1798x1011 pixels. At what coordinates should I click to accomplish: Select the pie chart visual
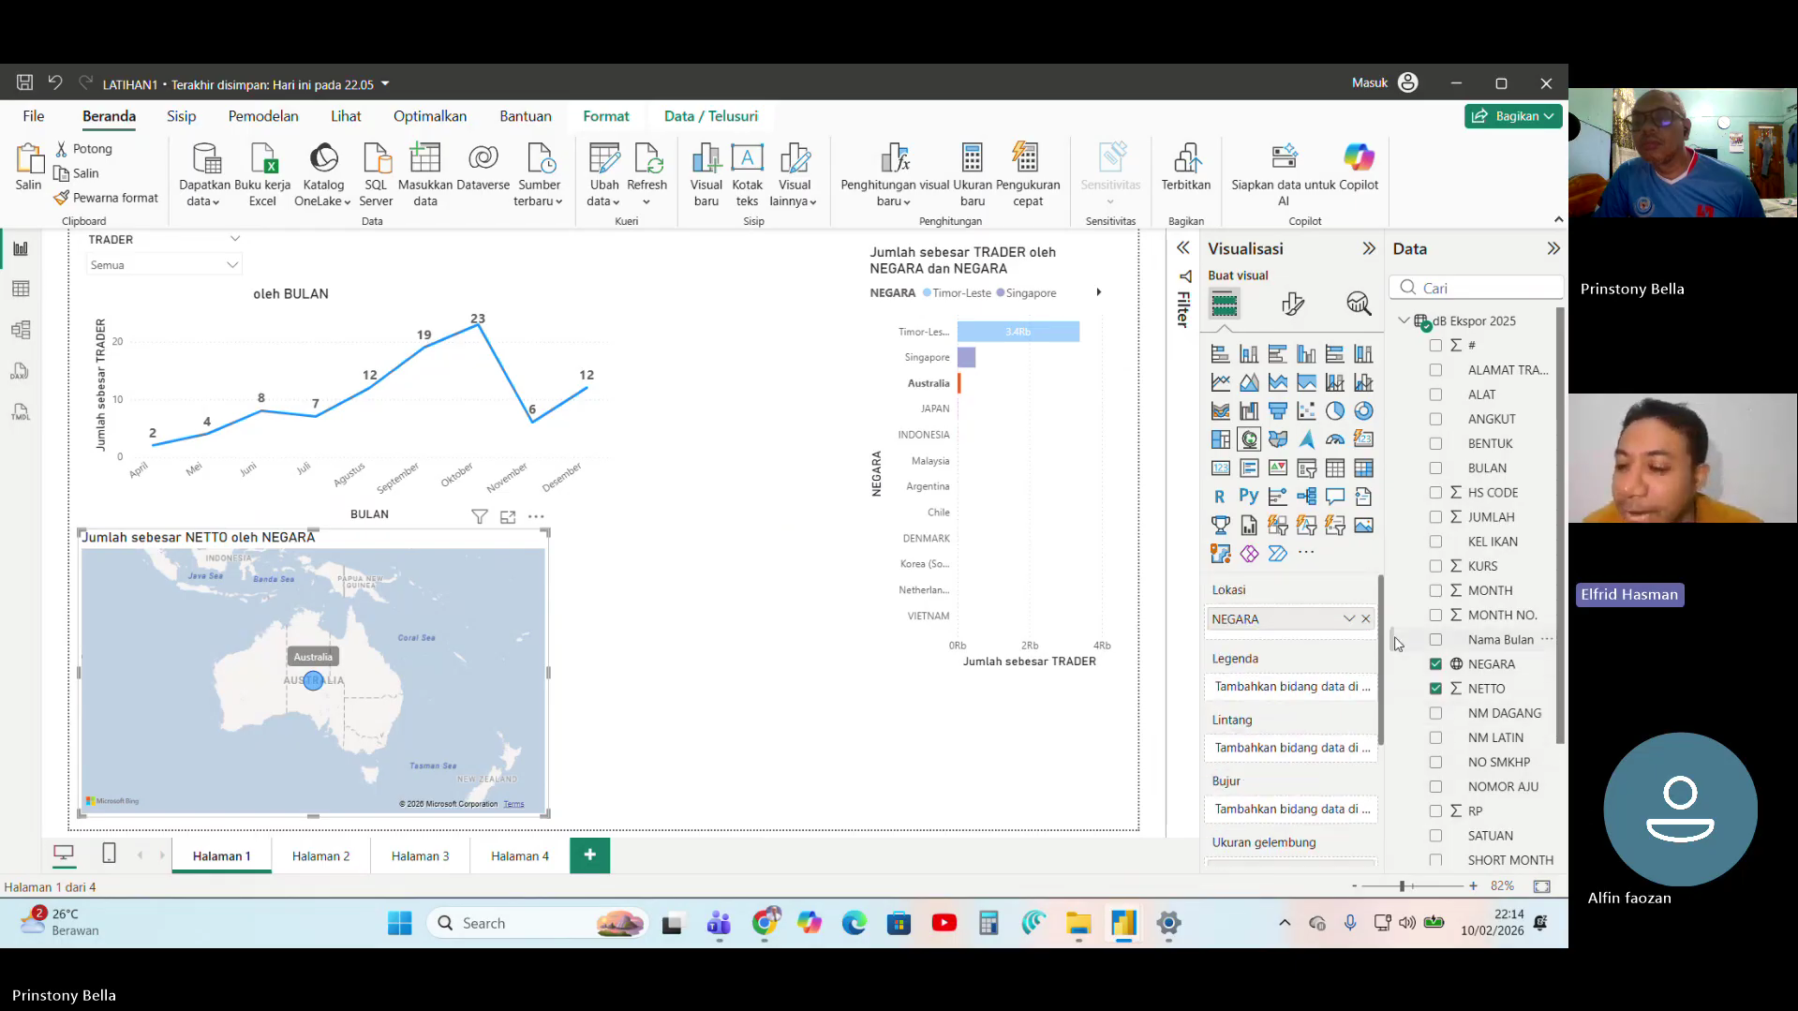click(1335, 410)
